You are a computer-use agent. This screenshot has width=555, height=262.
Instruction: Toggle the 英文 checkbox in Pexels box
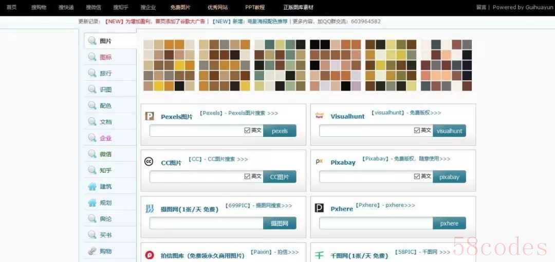(x=247, y=130)
